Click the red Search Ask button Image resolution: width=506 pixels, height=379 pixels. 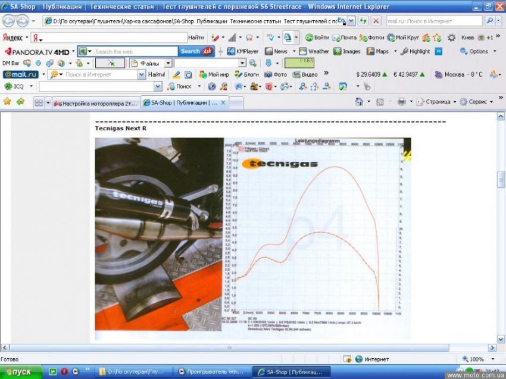tap(196, 51)
